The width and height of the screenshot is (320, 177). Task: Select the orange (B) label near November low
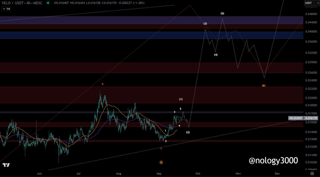(x=264, y=86)
